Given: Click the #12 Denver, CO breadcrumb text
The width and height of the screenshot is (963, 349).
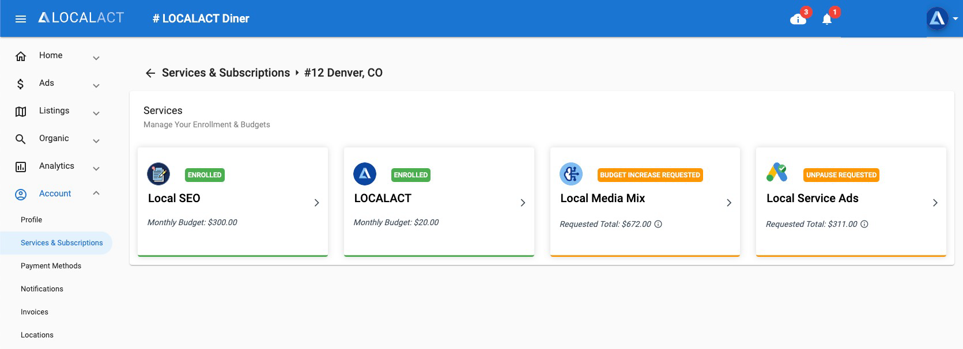Looking at the screenshot, I should pos(343,73).
